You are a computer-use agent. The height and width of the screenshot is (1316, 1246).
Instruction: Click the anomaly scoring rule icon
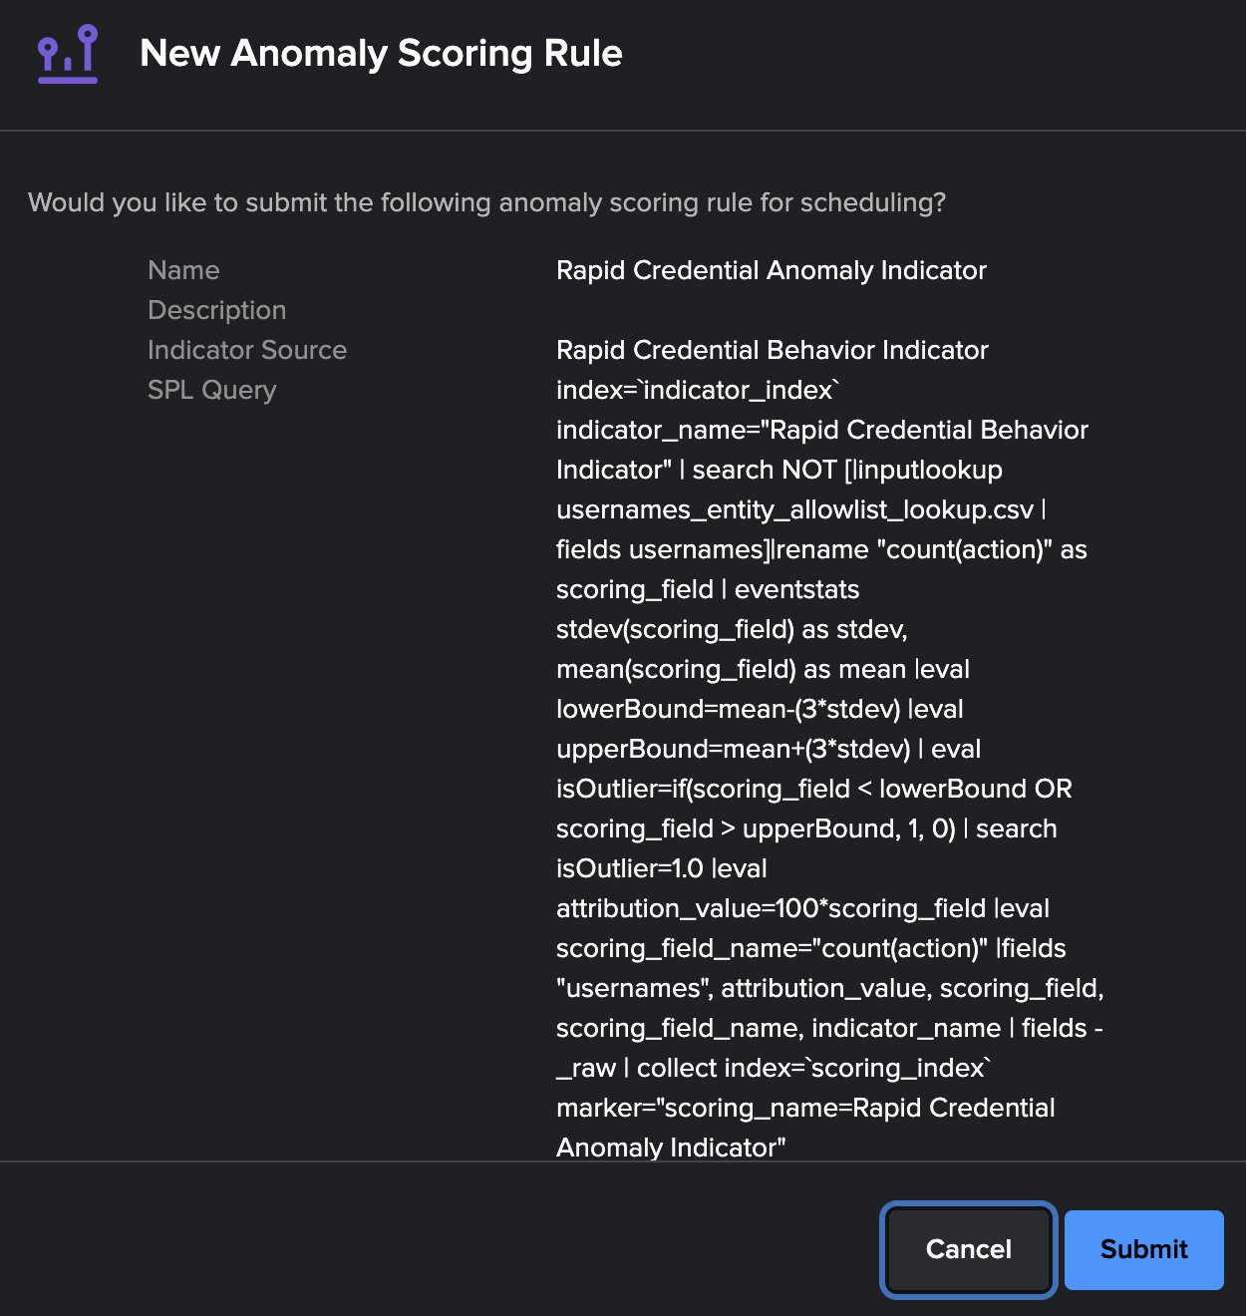(x=68, y=54)
